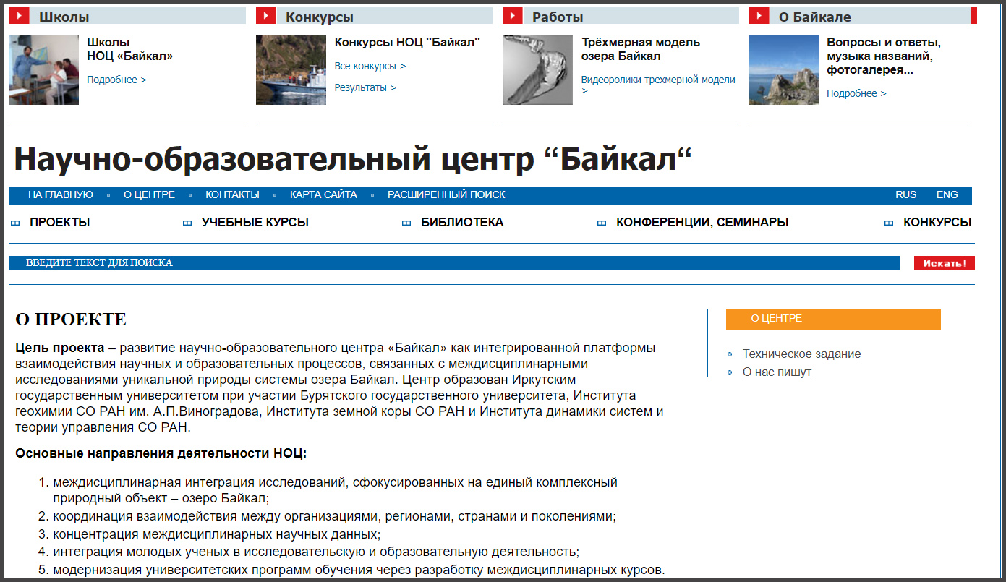Image resolution: width=1006 pixels, height=582 pixels.
Task: Click the О ПРОЕКТЕ page heading
Action: [x=71, y=320]
